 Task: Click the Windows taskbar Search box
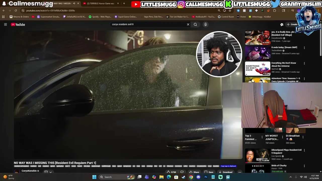(x=117, y=177)
